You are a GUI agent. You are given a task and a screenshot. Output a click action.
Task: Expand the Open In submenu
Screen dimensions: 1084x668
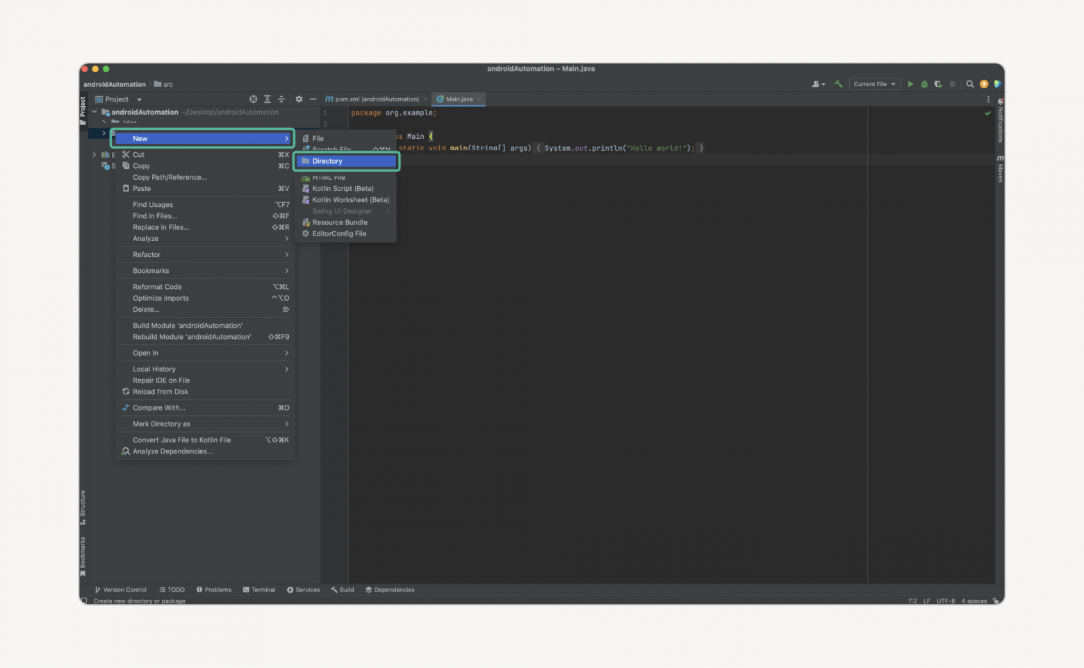pos(205,353)
